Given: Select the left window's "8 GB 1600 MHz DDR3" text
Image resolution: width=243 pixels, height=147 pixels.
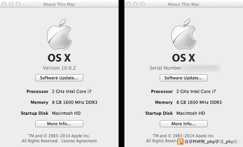Looking at the screenshot, I should [x=75, y=102].
